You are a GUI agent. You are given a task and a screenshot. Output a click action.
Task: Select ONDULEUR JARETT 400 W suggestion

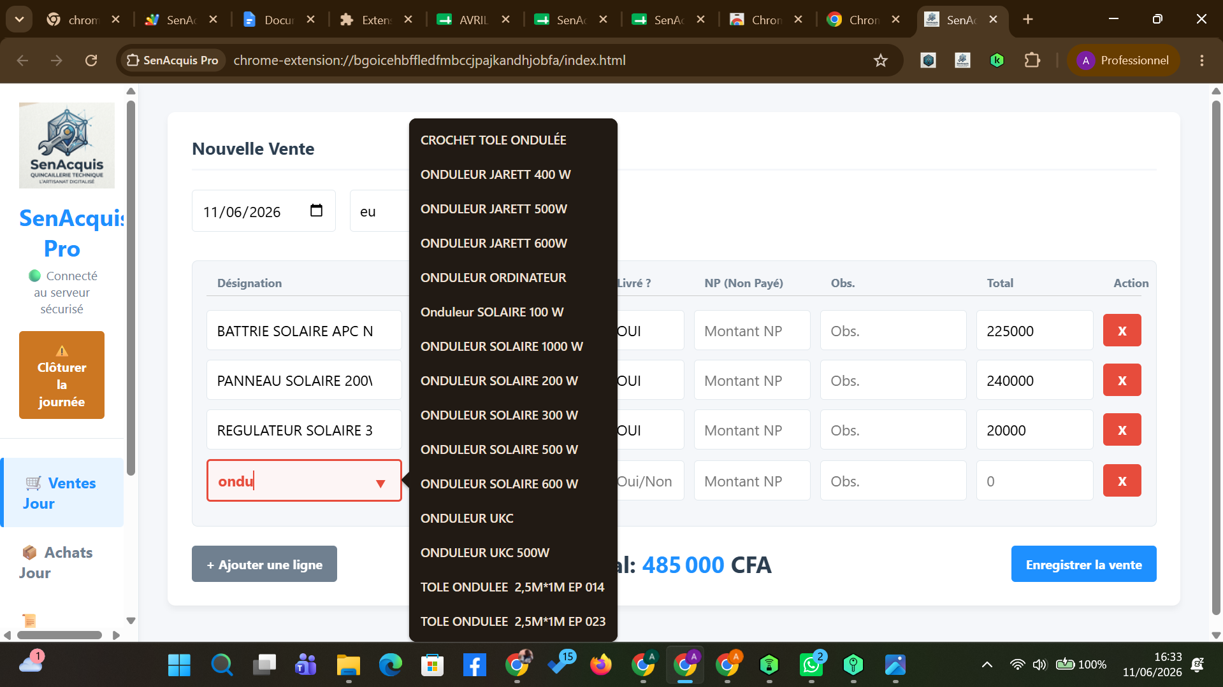click(x=513, y=174)
